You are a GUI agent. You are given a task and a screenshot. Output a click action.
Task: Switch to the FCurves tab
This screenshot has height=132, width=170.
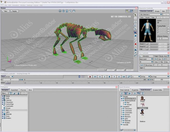pos(23,90)
